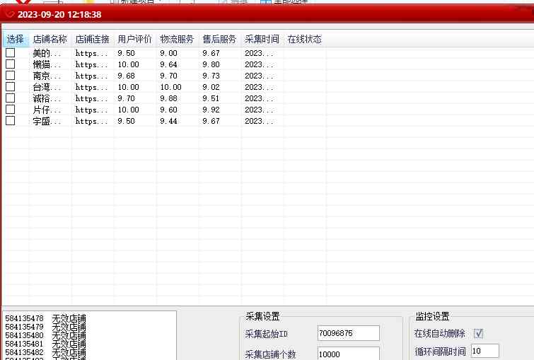
Task: Click the 在线状态 column header
Action: tap(304, 40)
